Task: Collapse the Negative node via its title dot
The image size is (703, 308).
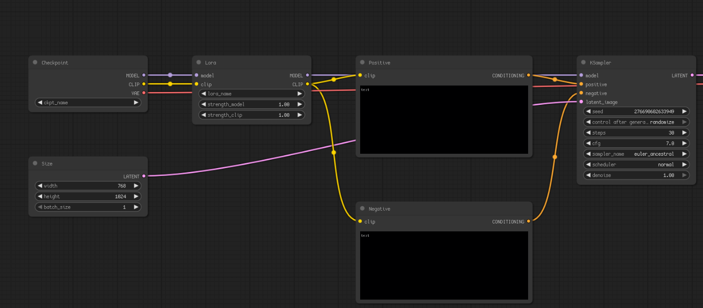Action: pyautogui.click(x=362, y=209)
